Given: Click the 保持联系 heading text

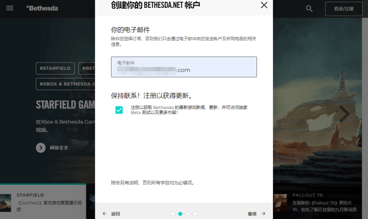Looking at the screenshot, I should [x=152, y=96].
